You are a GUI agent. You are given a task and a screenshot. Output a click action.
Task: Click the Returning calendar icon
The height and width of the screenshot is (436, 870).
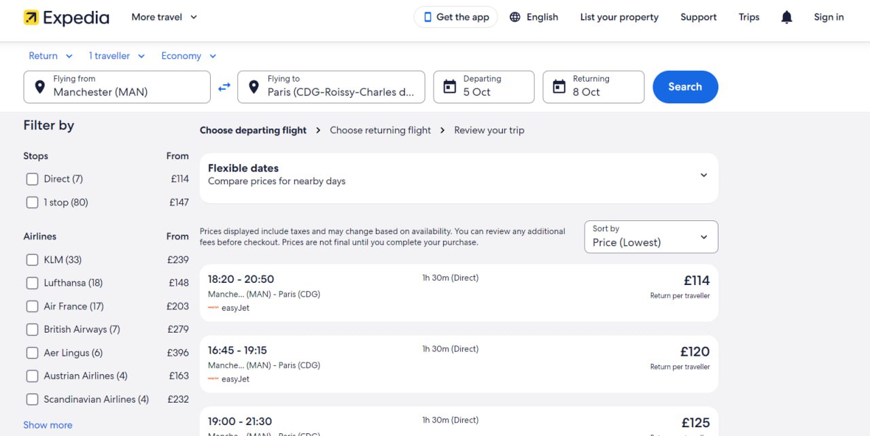pos(559,86)
